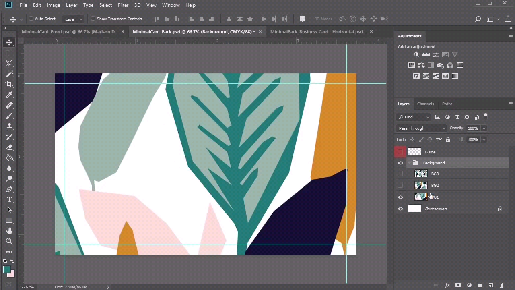This screenshot has width=515, height=290.
Task: Enable Show Transform Controls checkbox
Action: pyautogui.click(x=93, y=19)
